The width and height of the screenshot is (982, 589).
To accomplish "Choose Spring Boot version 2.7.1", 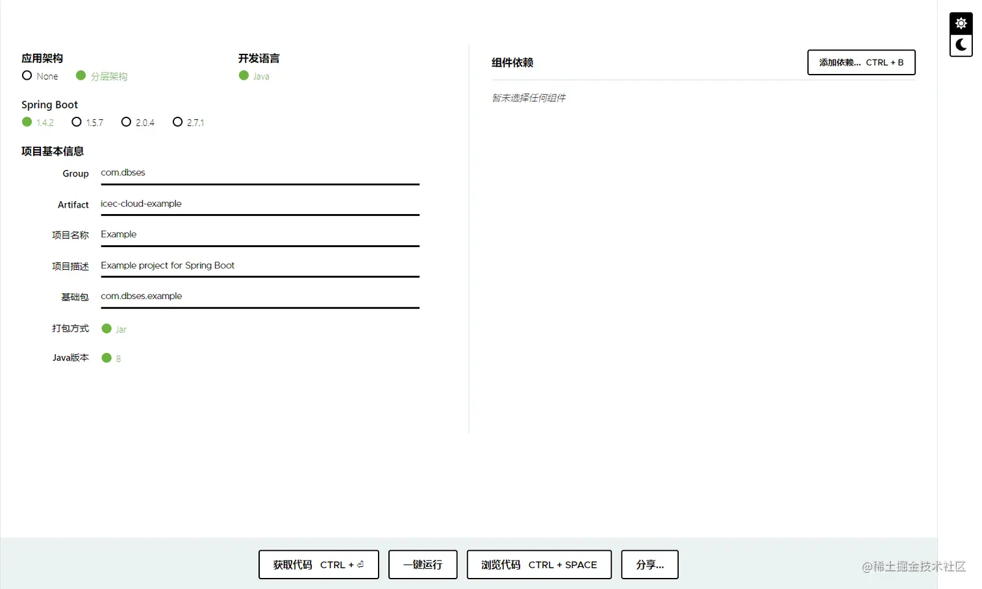I will click(x=188, y=122).
